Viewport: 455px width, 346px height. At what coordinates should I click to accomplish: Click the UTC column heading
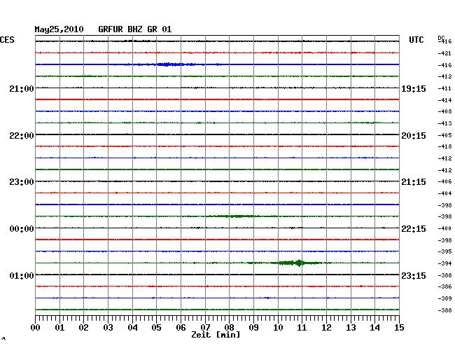click(416, 40)
